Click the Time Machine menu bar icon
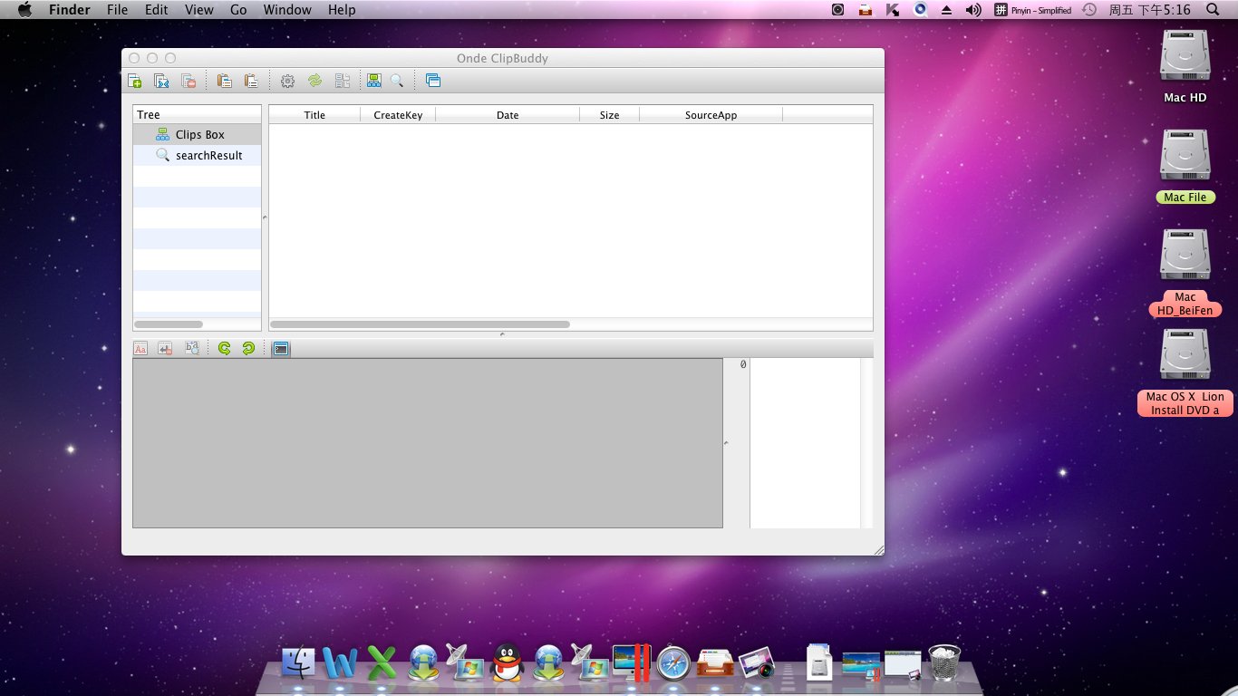Viewport: 1238px width, 696px height. click(1089, 10)
